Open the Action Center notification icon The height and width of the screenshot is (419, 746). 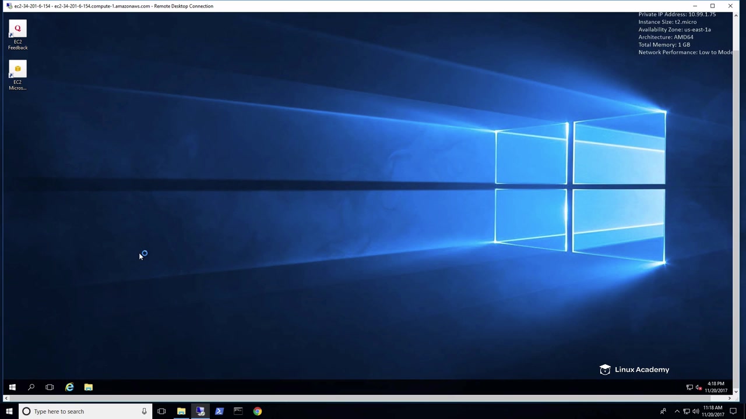coord(733,411)
